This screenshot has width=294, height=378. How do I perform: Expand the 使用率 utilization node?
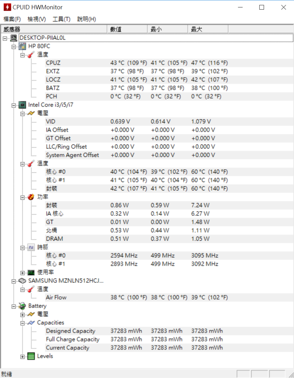coord(23,272)
